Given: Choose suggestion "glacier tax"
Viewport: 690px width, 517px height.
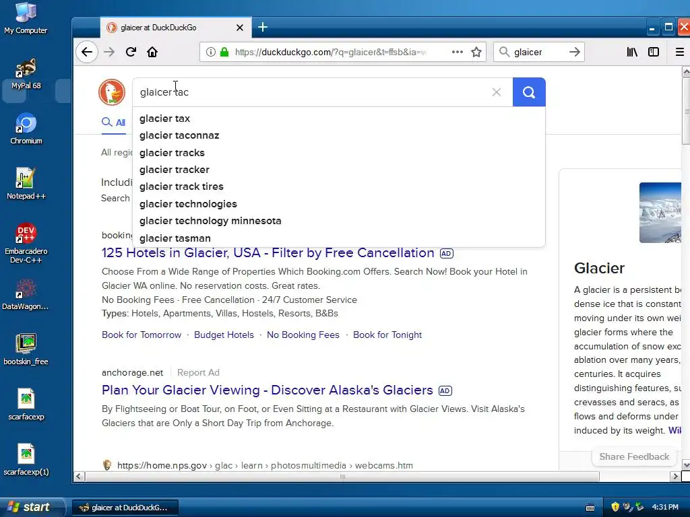Looking at the screenshot, I should pos(338,118).
